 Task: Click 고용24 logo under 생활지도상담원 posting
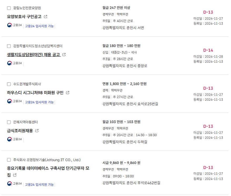click(14, 63)
